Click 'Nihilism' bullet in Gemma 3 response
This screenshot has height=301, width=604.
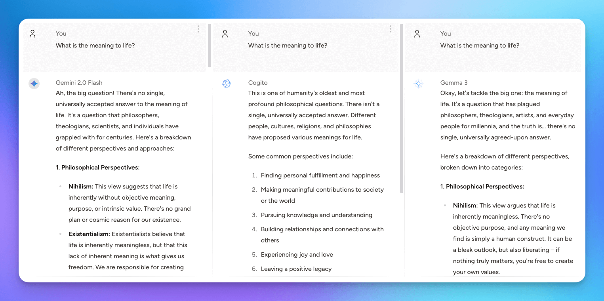465,206
